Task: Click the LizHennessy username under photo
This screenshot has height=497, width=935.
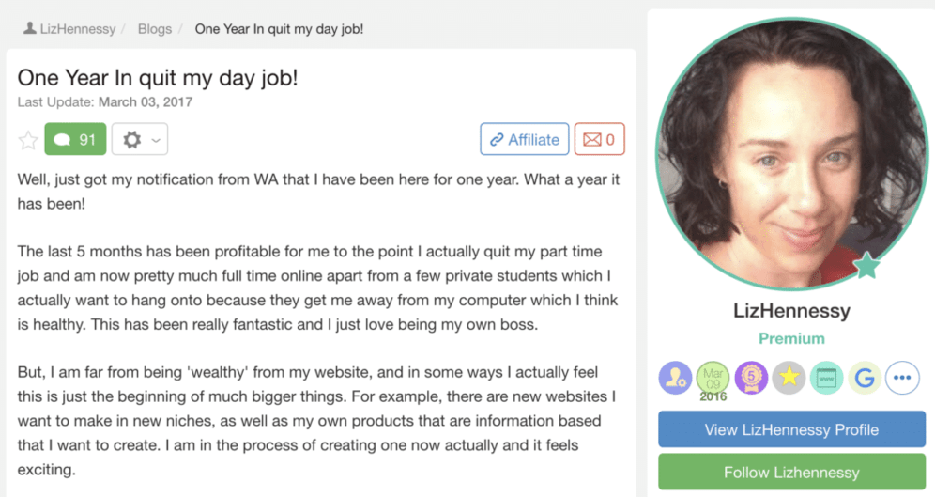Action: [x=791, y=309]
